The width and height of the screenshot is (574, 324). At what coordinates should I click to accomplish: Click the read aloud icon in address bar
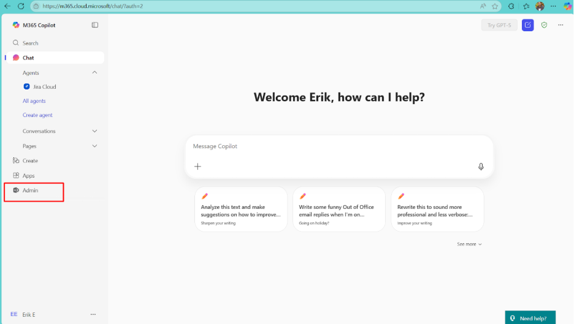click(x=483, y=6)
